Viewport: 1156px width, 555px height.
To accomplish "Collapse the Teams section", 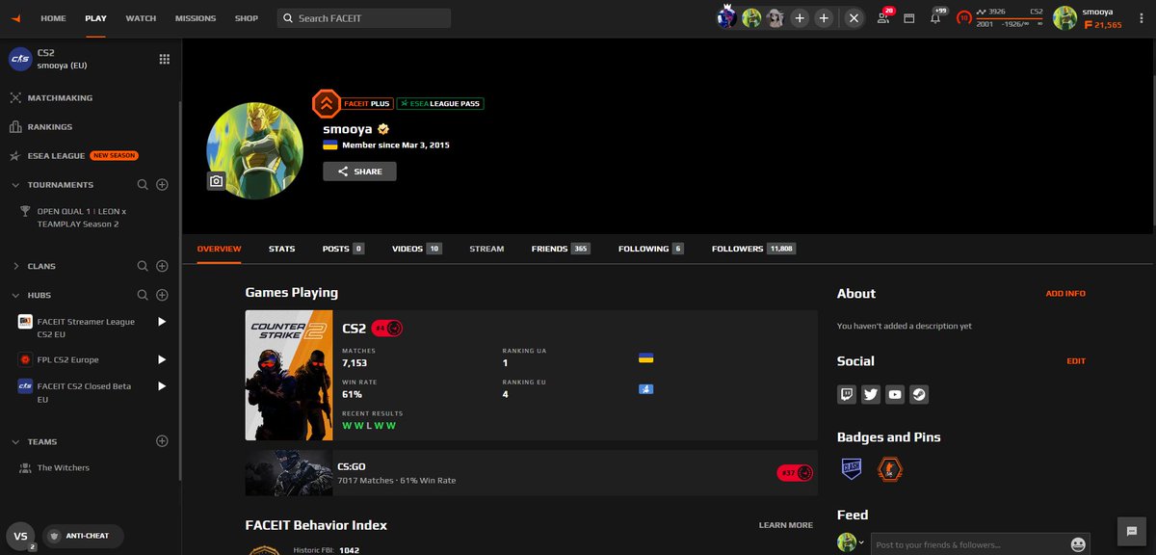I will point(15,441).
